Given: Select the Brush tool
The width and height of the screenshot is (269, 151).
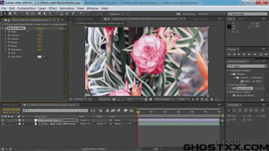Looking at the screenshot, I should (x=57, y=13).
